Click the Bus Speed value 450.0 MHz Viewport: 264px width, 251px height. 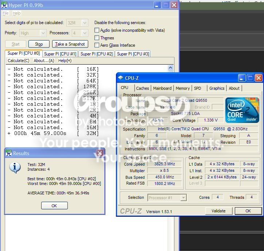click(x=165, y=177)
